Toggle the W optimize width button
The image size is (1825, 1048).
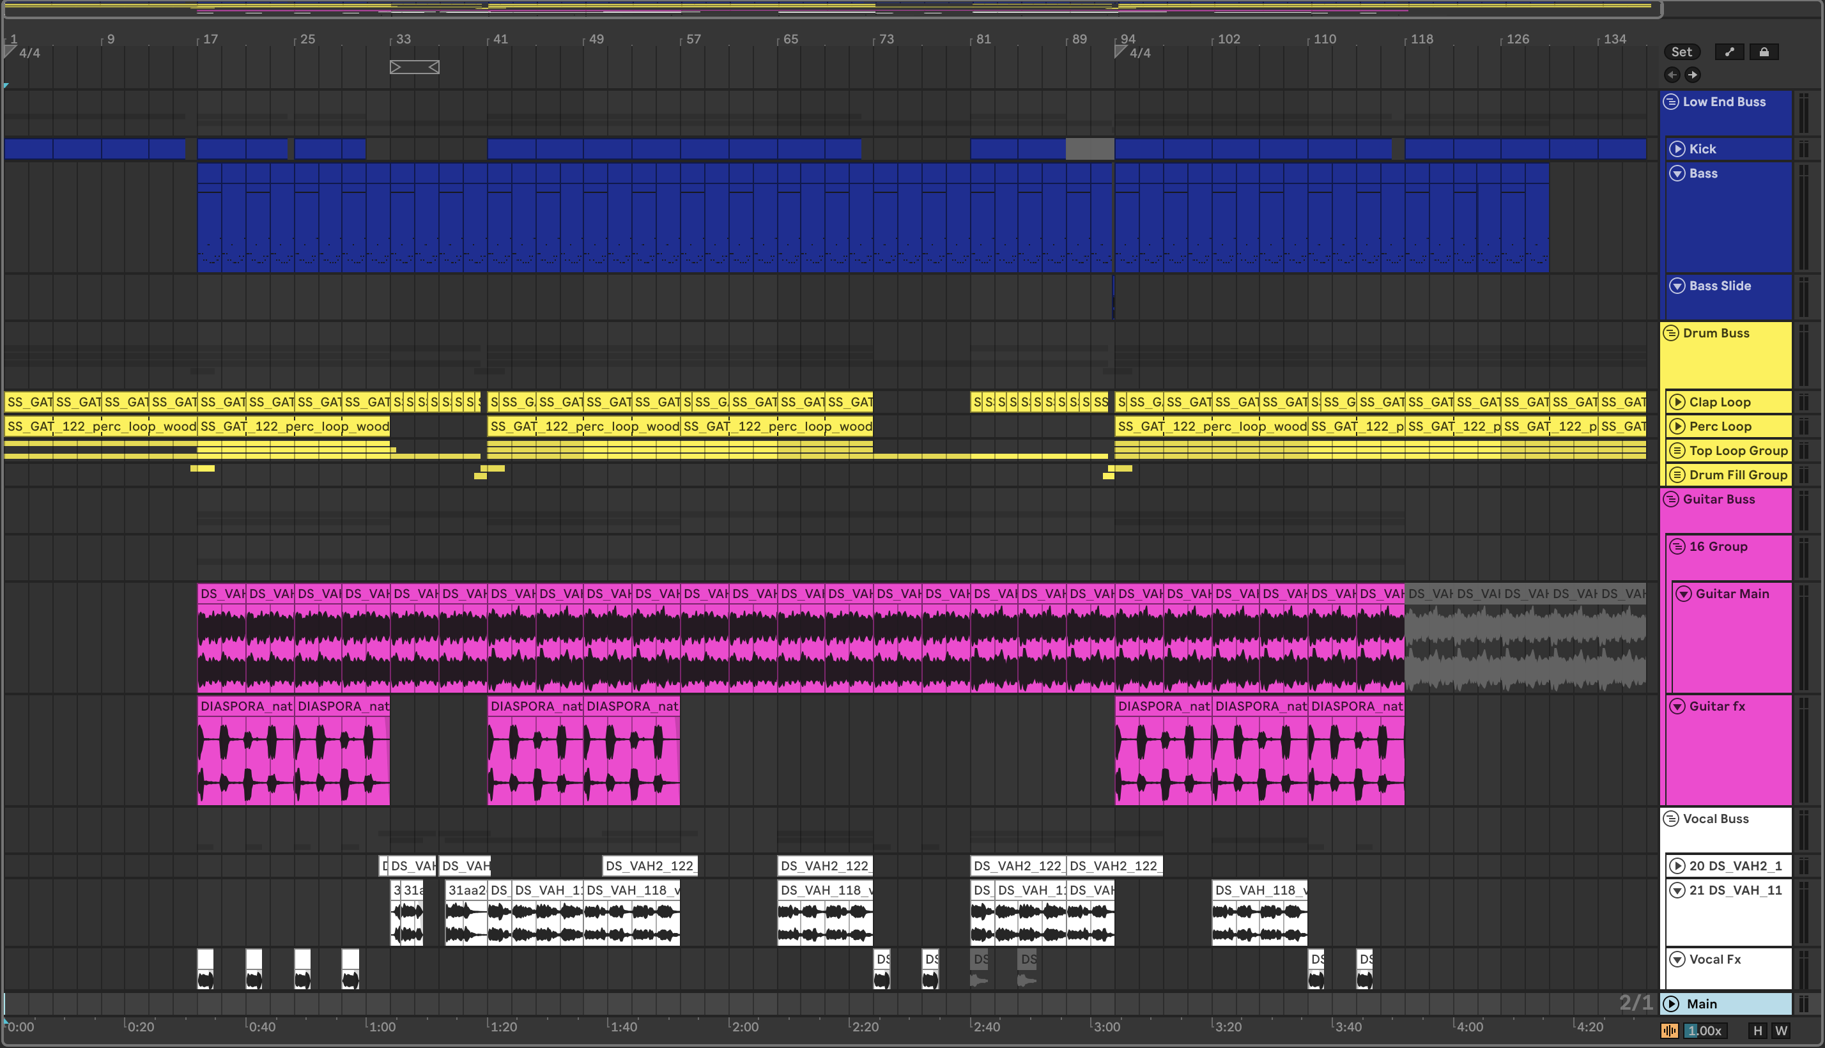click(1781, 1031)
